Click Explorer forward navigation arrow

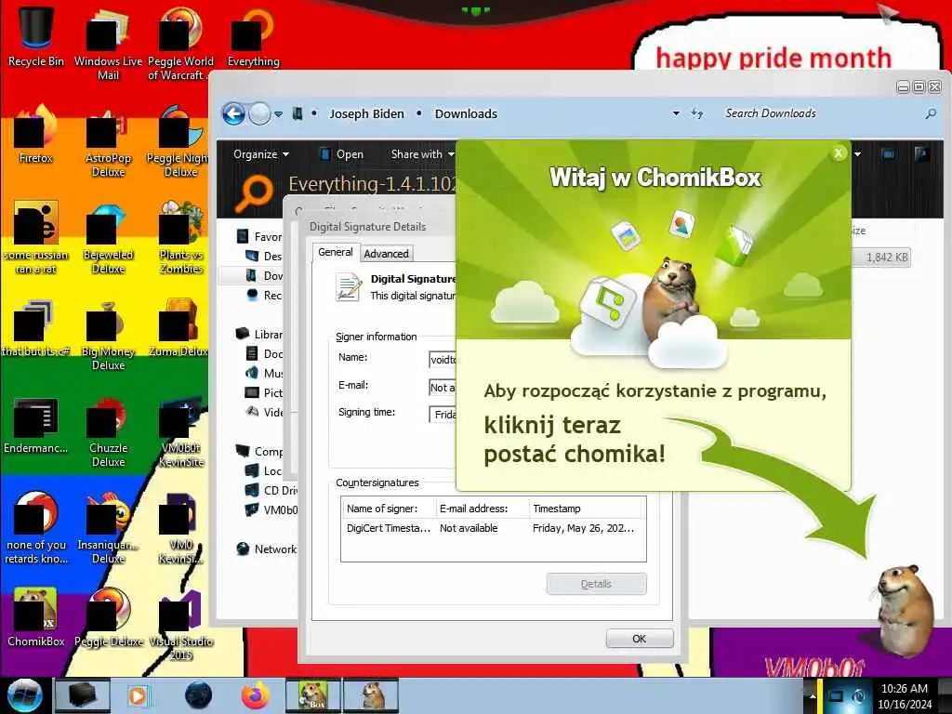coord(260,113)
